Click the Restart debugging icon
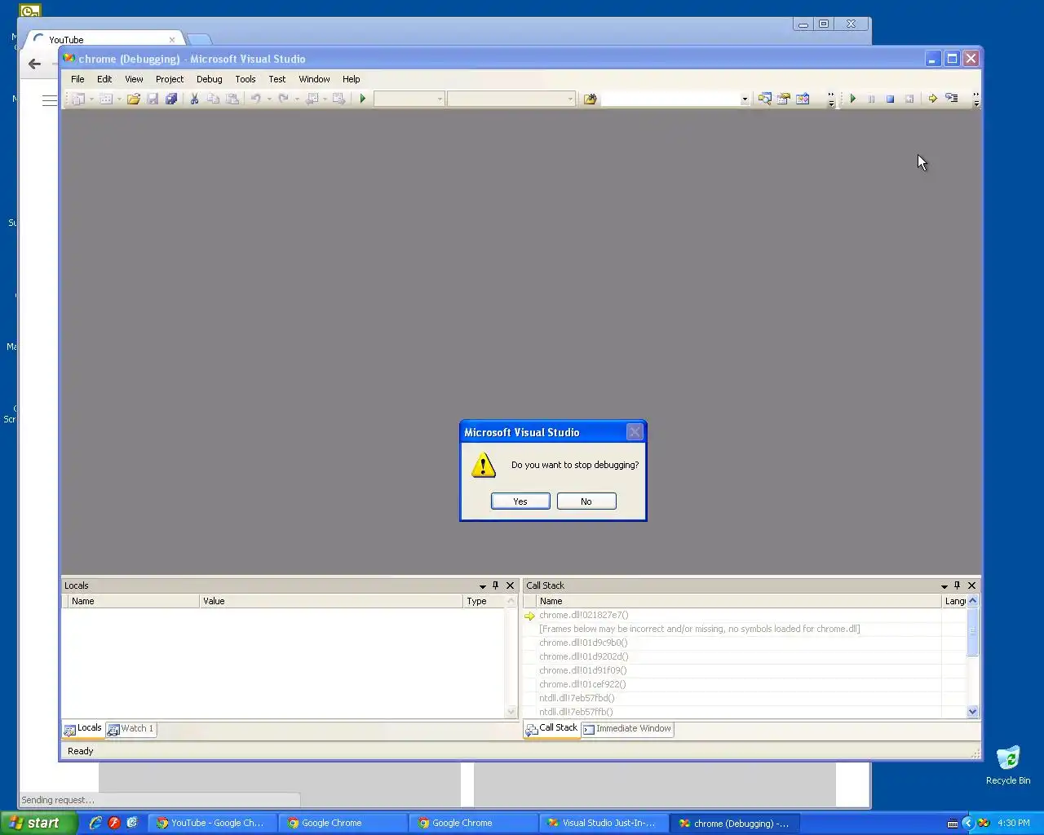This screenshot has height=835, width=1044. click(909, 99)
